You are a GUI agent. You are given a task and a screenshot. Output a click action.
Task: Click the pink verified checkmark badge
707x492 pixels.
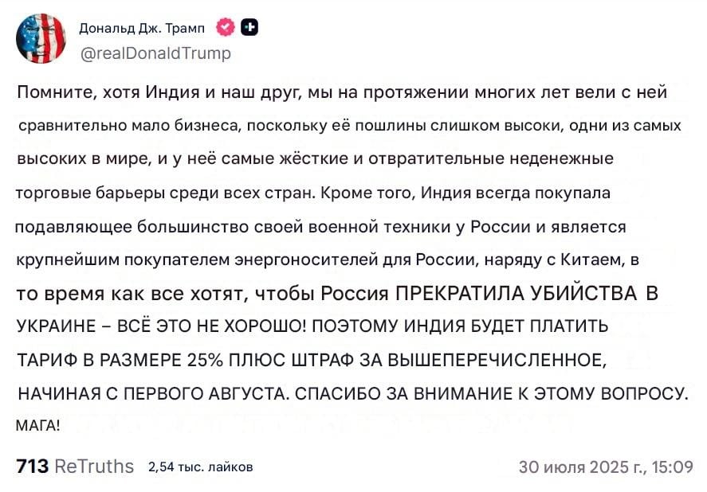pos(226,28)
